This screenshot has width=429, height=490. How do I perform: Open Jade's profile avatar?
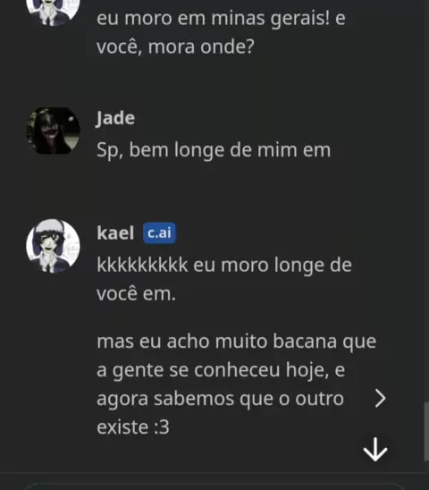coord(53,131)
